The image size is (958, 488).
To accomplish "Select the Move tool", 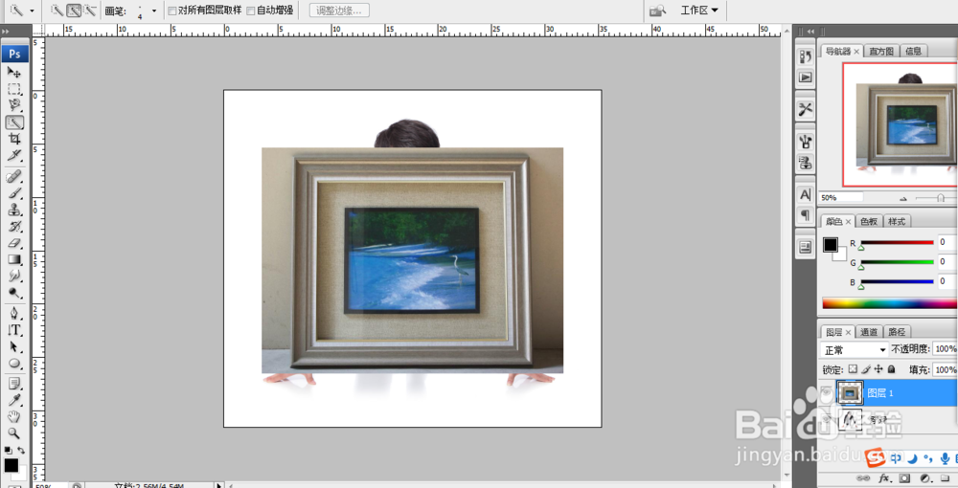I will [x=14, y=72].
